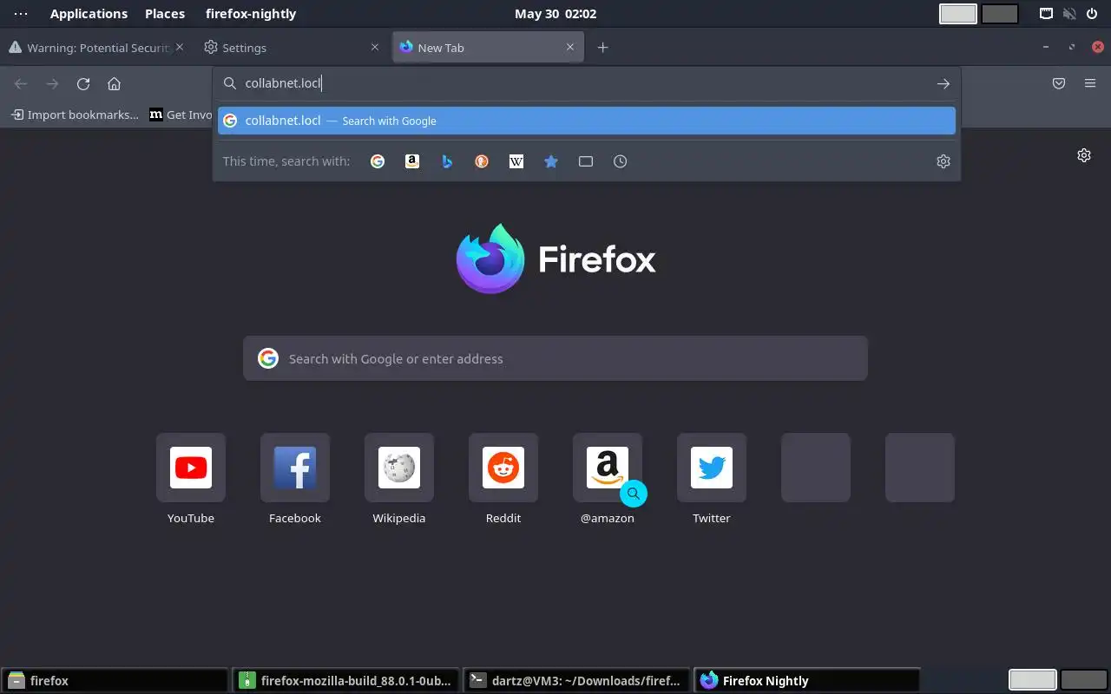Switch to first workspace in top panel

point(958,14)
